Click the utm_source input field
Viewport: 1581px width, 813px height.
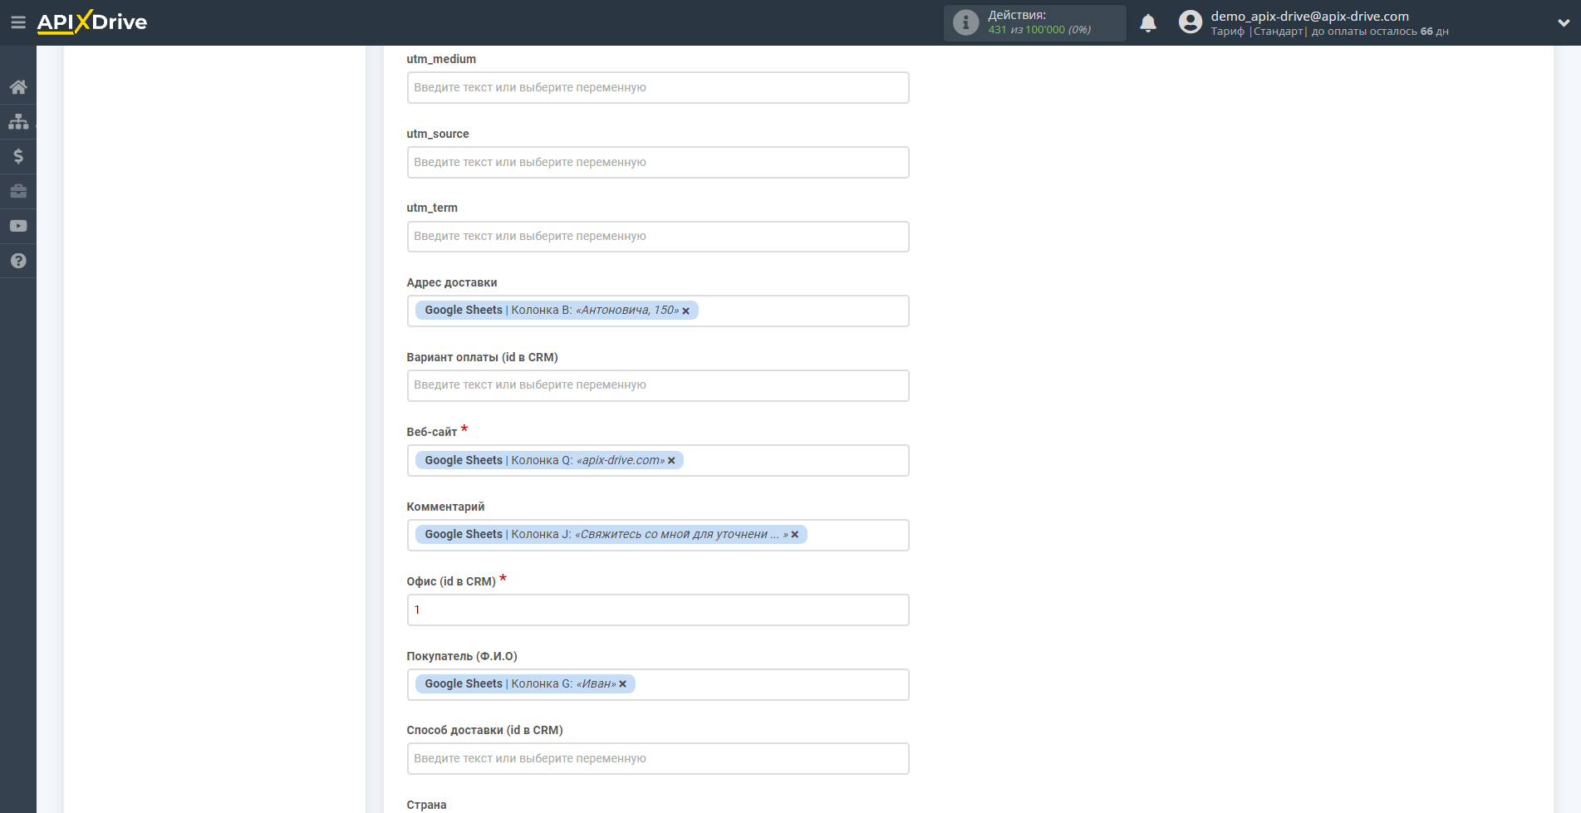(x=658, y=163)
